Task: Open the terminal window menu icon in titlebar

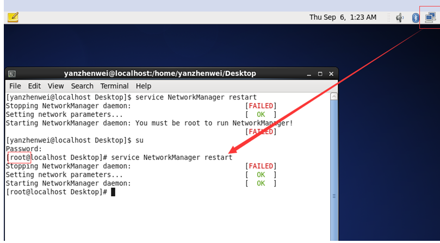Action: pyautogui.click(x=12, y=74)
